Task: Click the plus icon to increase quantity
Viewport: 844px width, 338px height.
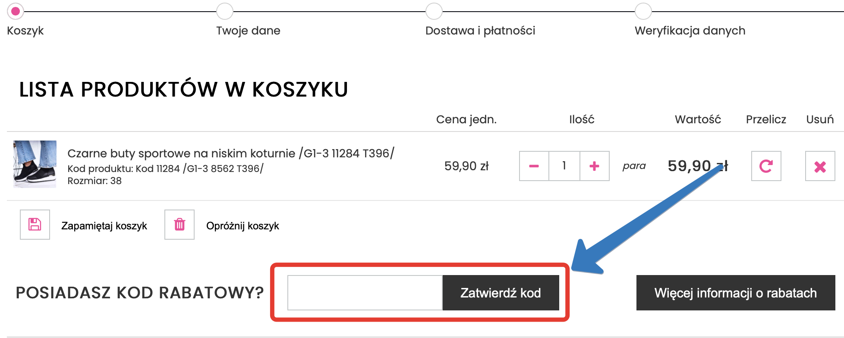Action: pyautogui.click(x=594, y=166)
